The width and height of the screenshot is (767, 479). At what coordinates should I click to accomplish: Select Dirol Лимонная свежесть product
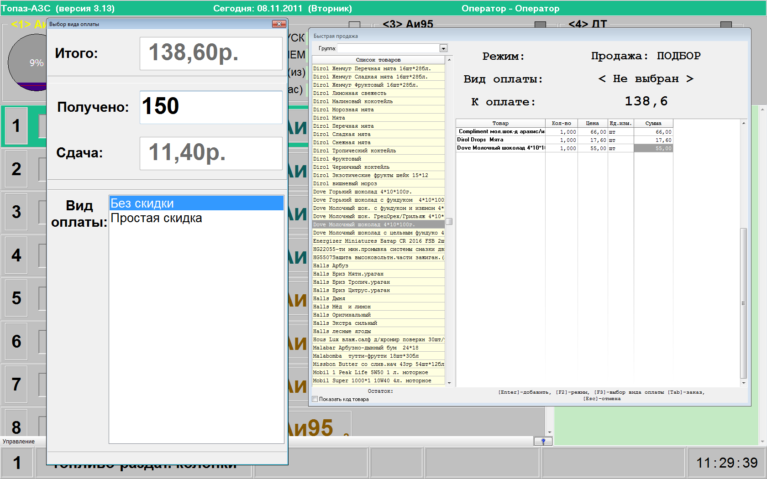pyautogui.click(x=378, y=93)
